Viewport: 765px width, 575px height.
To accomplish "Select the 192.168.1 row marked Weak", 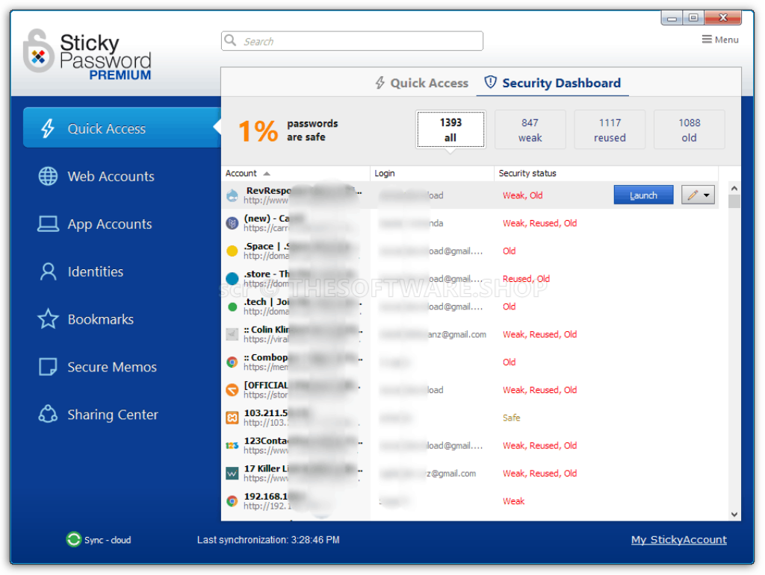I will pyautogui.click(x=470, y=501).
